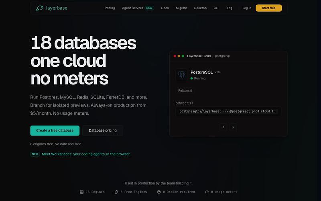This screenshot has width=321, height=201.
Task: Open the CLI nav item
Action: click(x=216, y=8)
